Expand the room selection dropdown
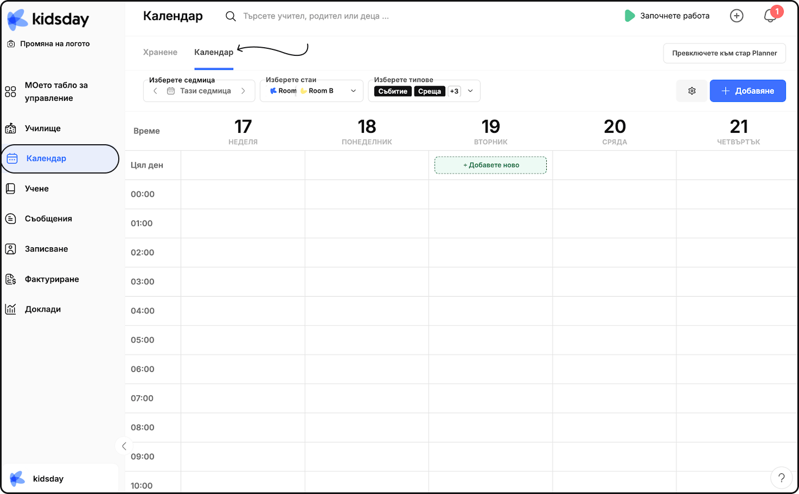The width and height of the screenshot is (799, 494). 353,91
